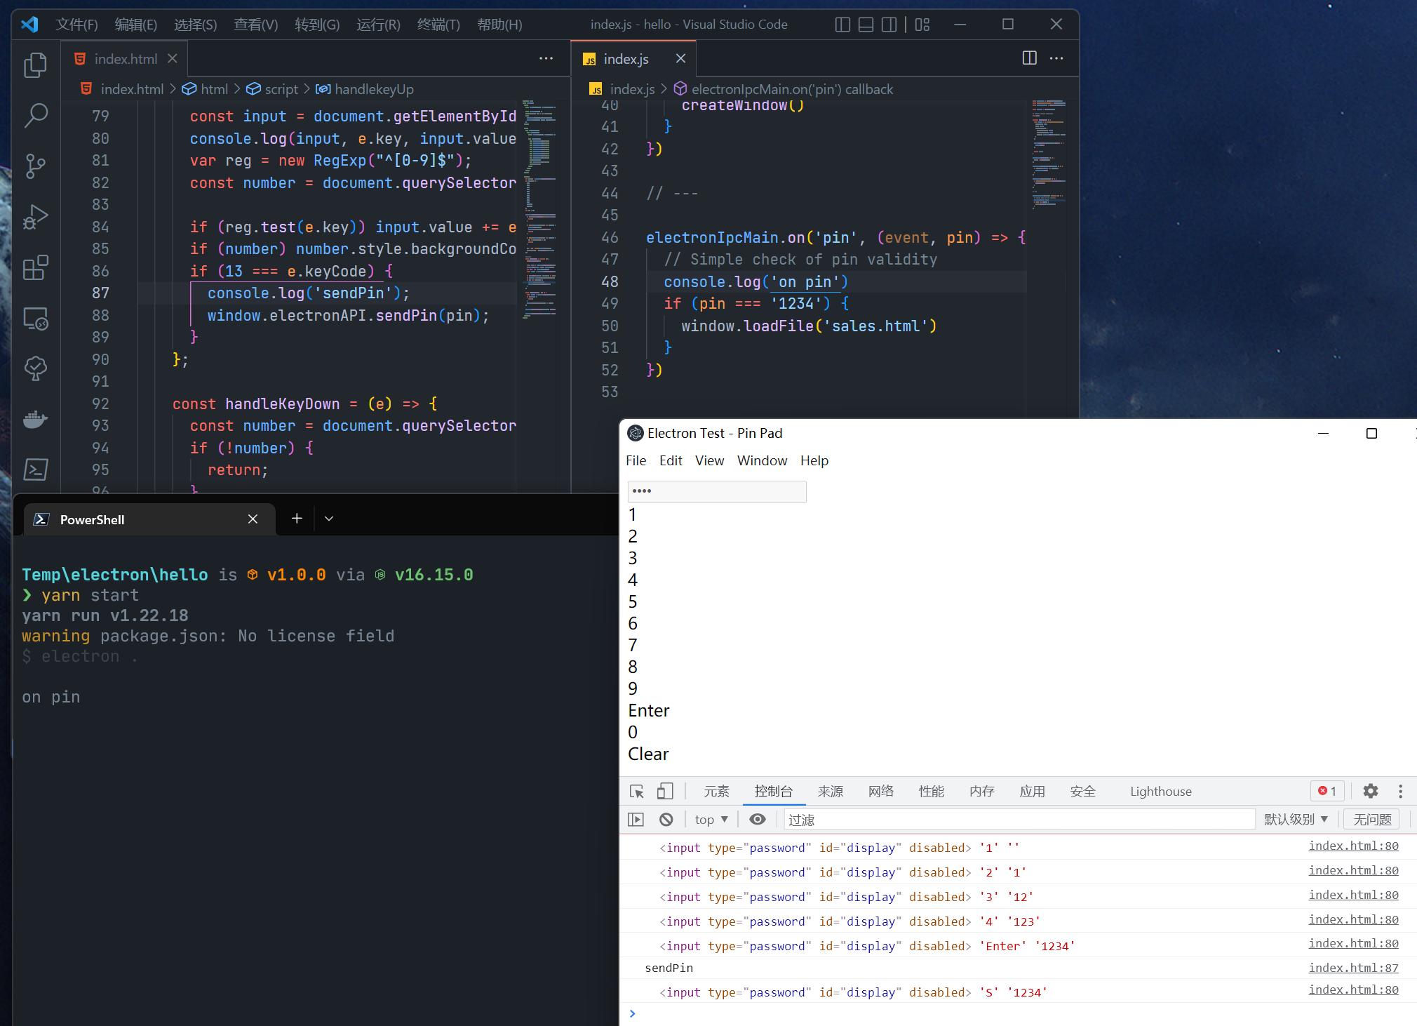Image resolution: width=1417 pixels, height=1026 pixels.
Task: Open terminal profile dropdown arrow
Action: coord(329,519)
